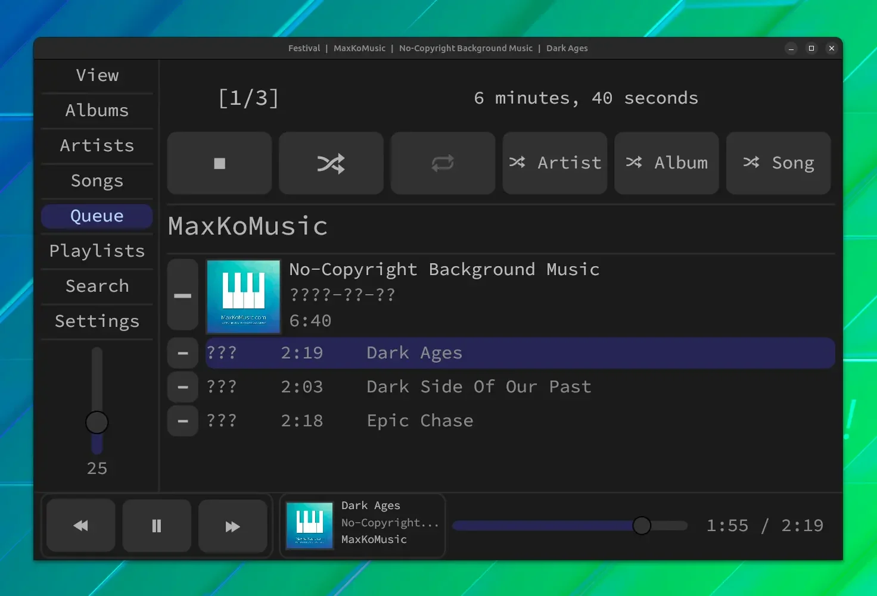Screen dimensions: 877x596
Task: Shuffle by Artist
Action: pos(555,163)
